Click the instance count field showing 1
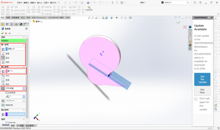 pos(16,97)
